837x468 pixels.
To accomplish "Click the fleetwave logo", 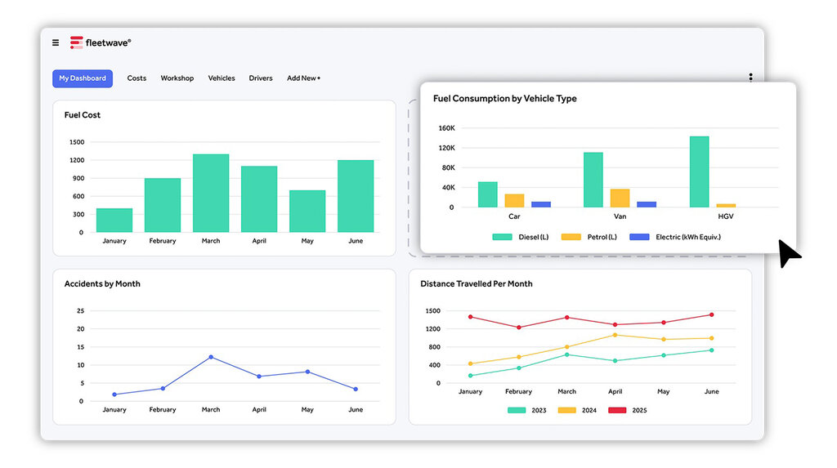I will (100, 42).
